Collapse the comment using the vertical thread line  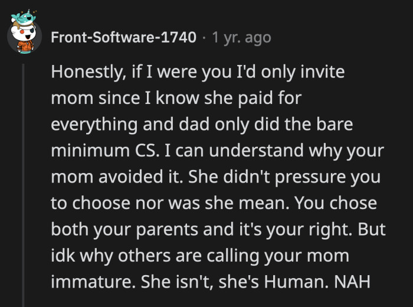[24, 177]
